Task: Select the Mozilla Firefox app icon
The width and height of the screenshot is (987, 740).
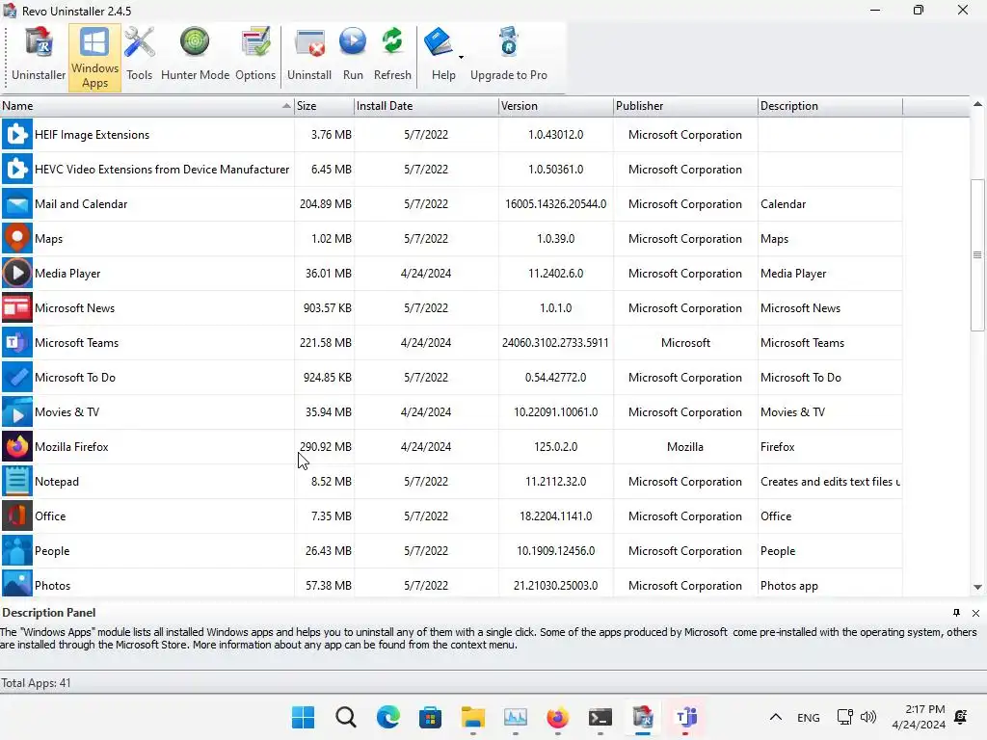Action: click(x=17, y=447)
